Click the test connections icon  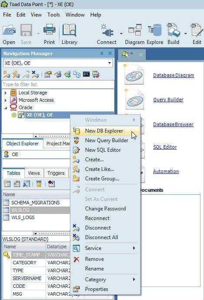click(95, 74)
